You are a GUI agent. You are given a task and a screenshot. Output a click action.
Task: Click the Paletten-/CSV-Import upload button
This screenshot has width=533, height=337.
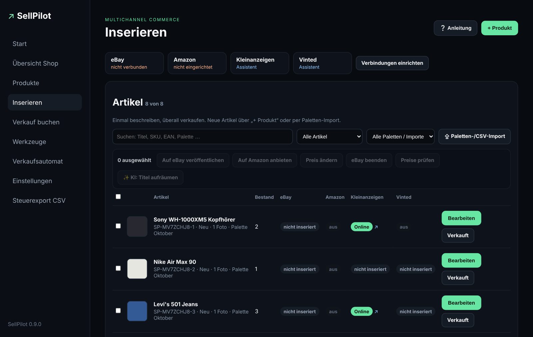coord(474,136)
